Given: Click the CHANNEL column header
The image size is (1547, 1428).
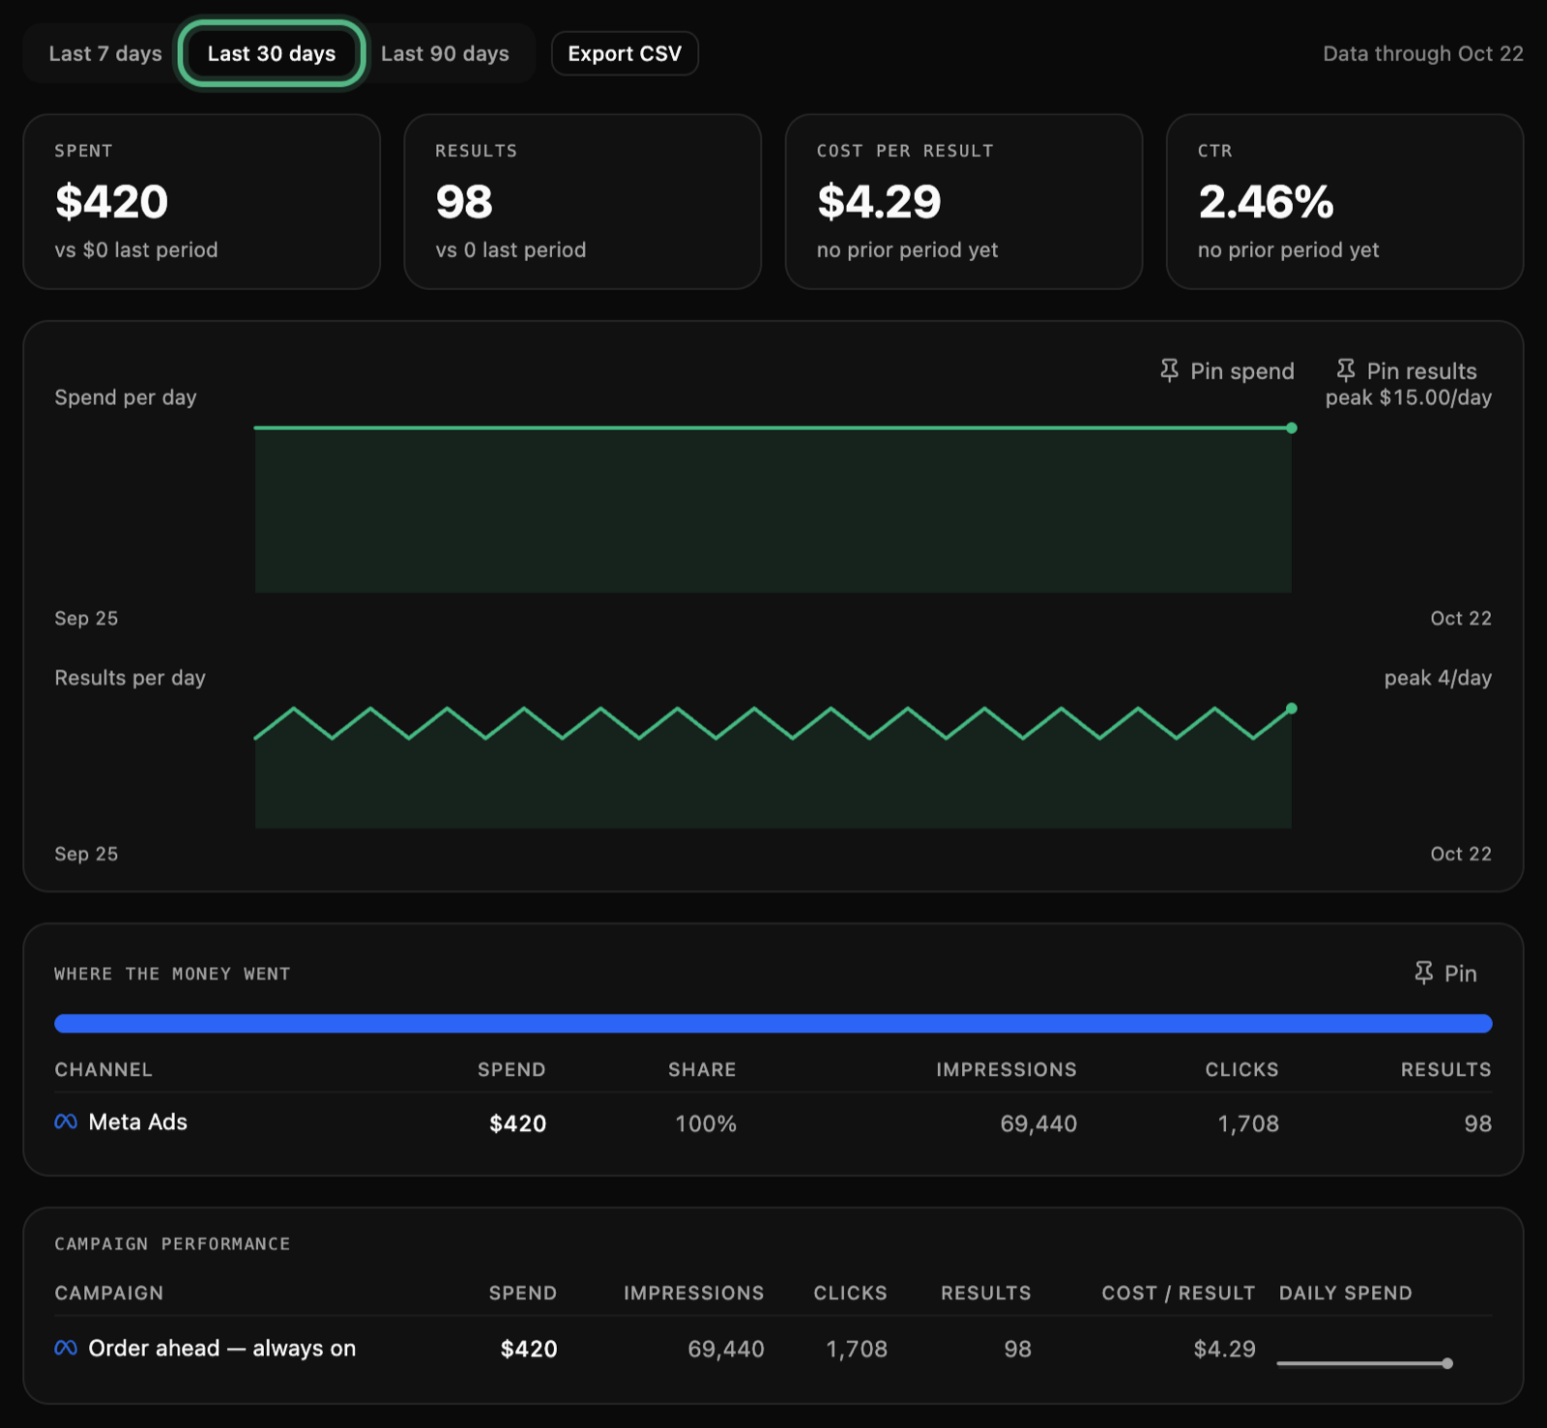Looking at the screenshot, I should 103,1069.
